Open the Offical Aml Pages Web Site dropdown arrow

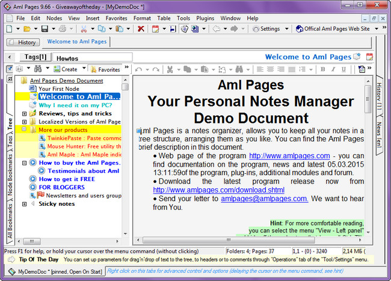[377, 29]
